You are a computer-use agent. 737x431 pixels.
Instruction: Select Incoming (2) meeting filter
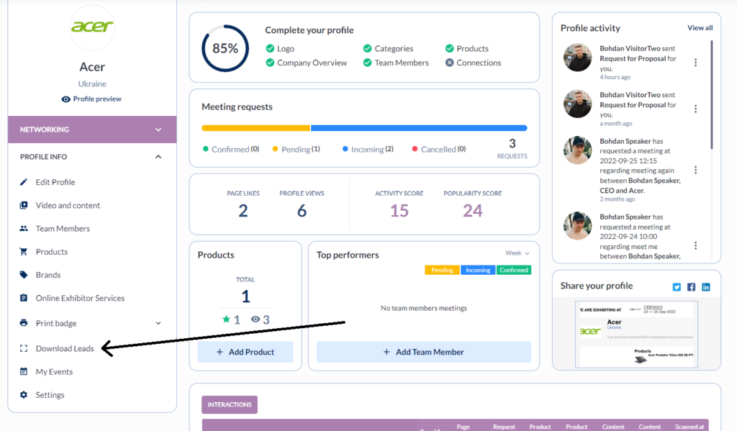pos(368,149)
